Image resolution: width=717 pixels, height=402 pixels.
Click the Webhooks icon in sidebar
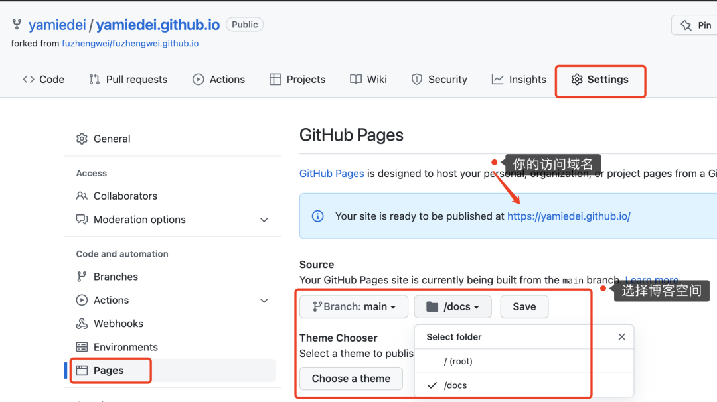coord(82,324)
